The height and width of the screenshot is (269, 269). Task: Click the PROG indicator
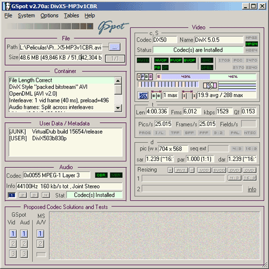point(145,133)
